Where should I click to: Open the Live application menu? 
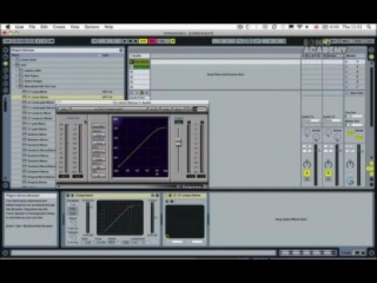19,27
